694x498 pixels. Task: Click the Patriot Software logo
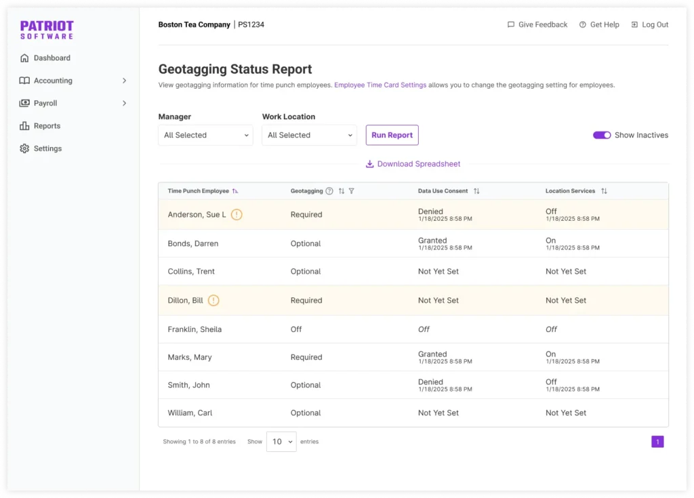(47, 30)
